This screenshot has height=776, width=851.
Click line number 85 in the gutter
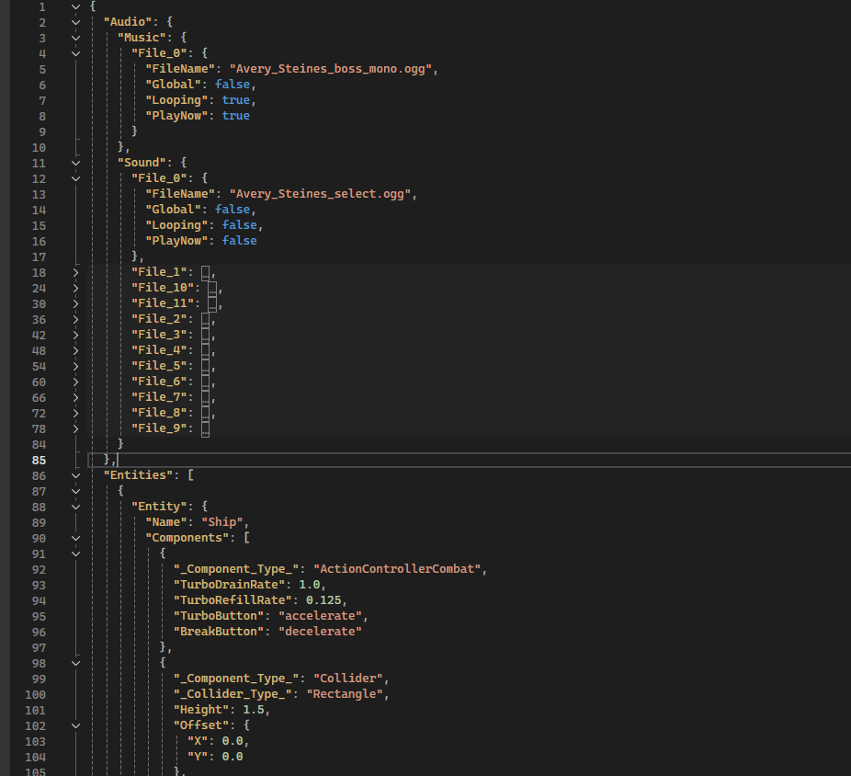39,460
